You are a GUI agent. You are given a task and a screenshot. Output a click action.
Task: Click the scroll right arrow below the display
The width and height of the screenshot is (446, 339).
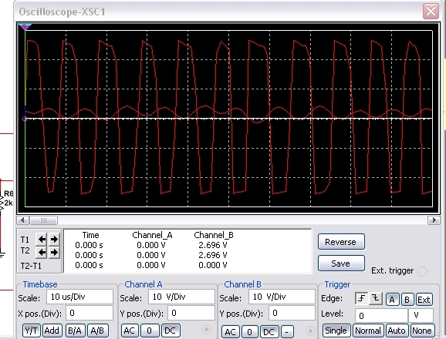coord(434,220)
